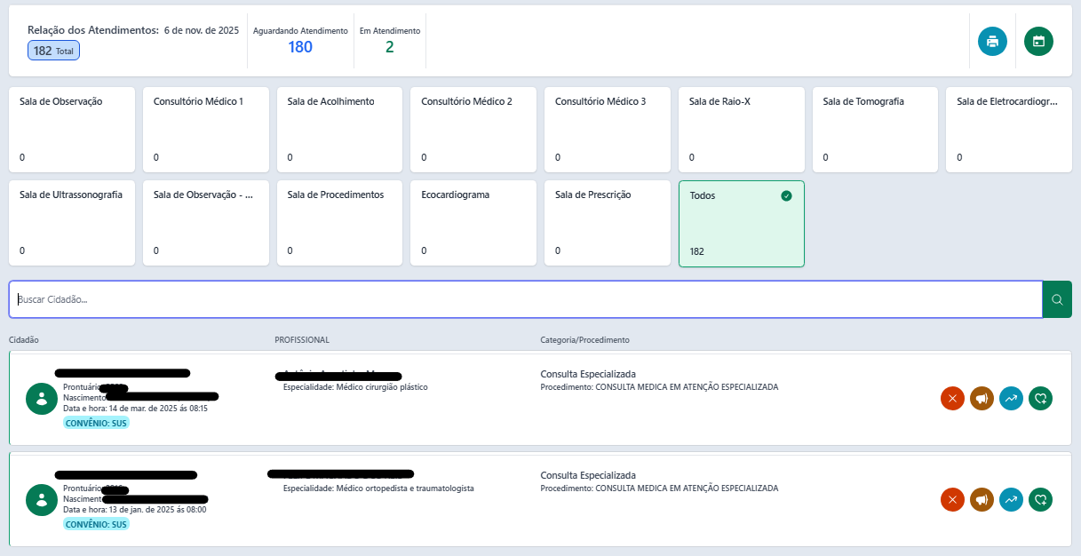Click date text 13 de jan. de 2025 às 08:00
The width and height of the screenshot is (1081, 556).
[135, 510]
